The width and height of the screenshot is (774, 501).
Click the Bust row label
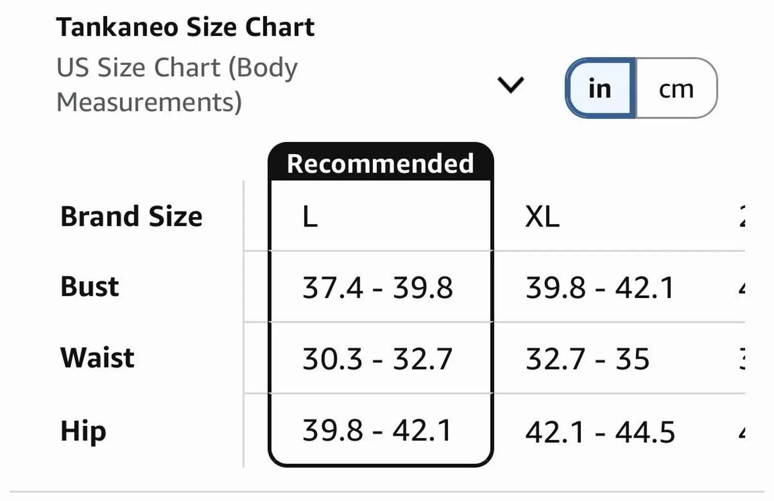coord(89,287)
